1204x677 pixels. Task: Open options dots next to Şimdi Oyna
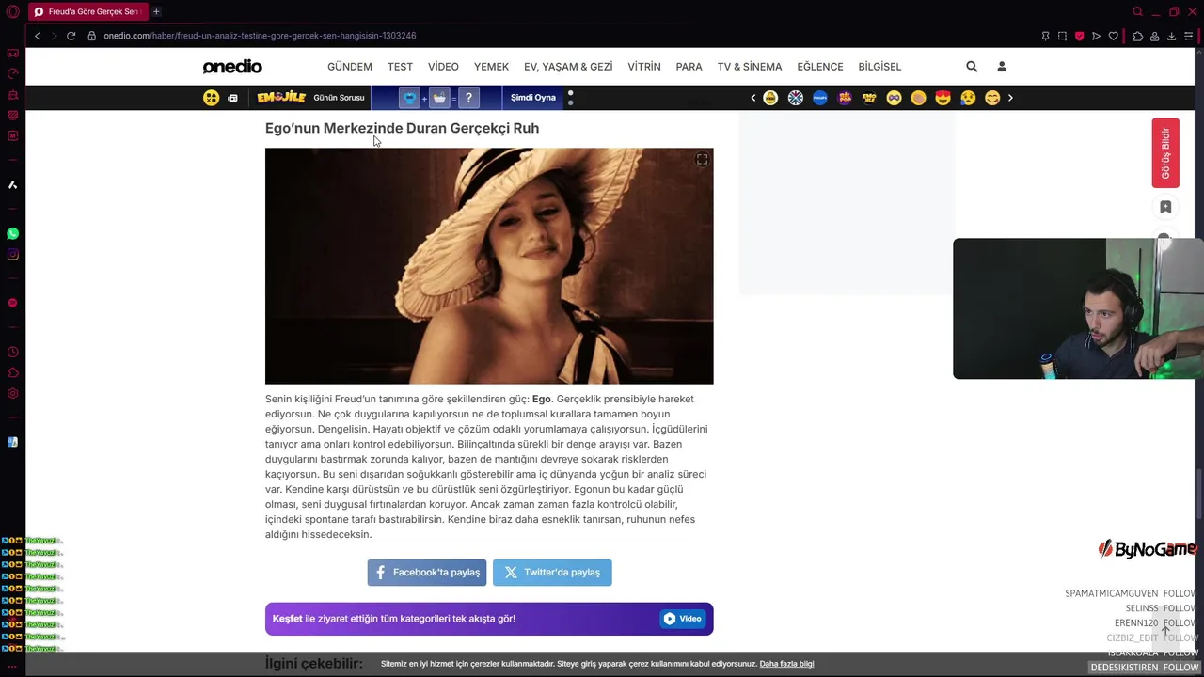pos(570,98)
